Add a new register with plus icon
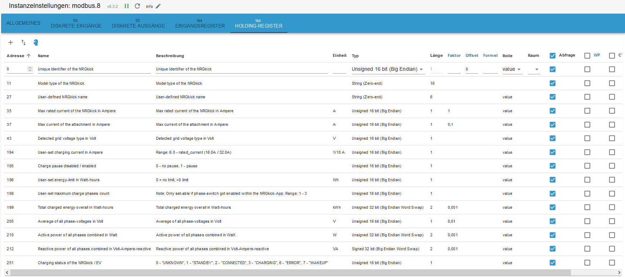625x277 pixels. pos(11,43)
